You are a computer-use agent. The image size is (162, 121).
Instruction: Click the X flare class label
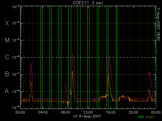click(x=7, y=23)
